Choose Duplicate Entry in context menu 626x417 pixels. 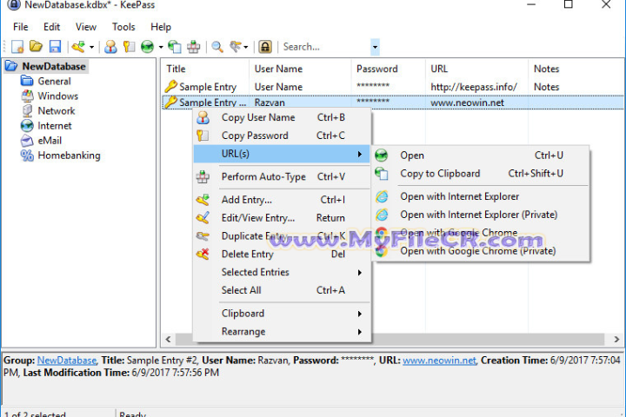pos(282,235)
